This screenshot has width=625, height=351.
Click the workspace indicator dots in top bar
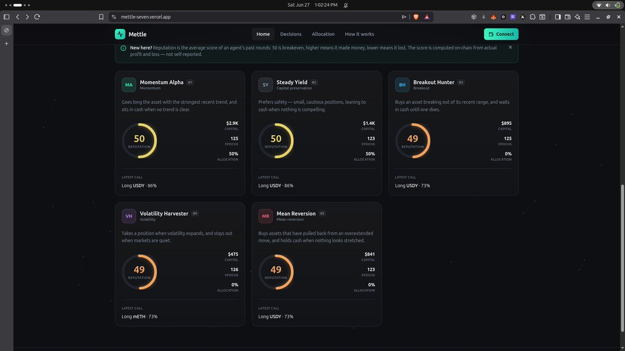[17, 5]
